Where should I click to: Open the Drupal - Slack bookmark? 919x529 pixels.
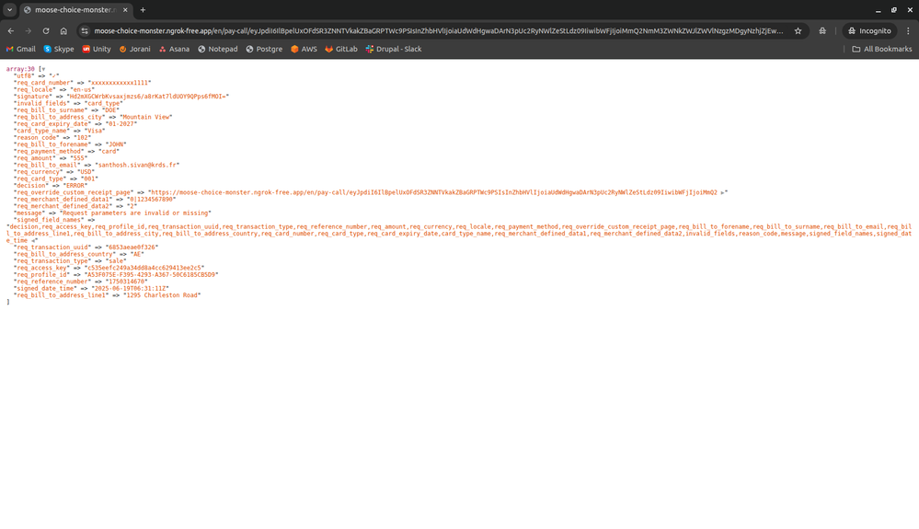393,49
